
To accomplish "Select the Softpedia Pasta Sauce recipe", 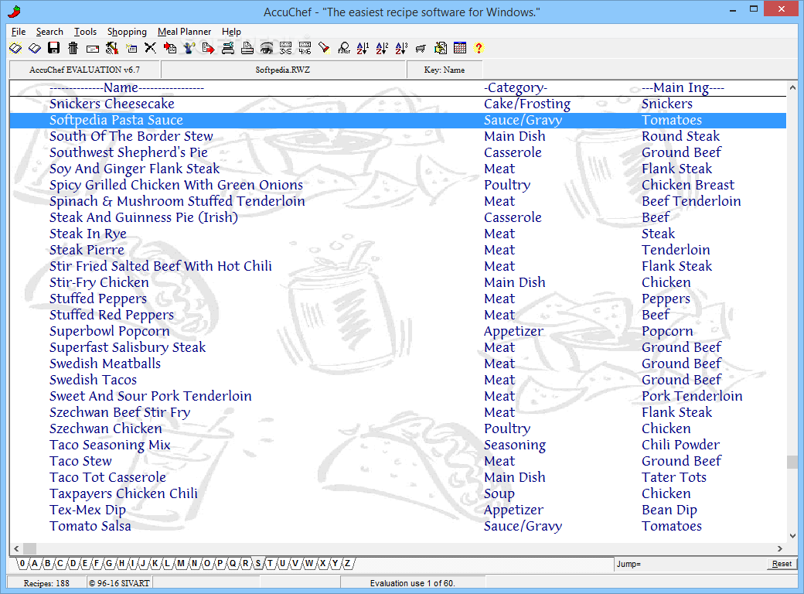I will click(x=398, y=120).
